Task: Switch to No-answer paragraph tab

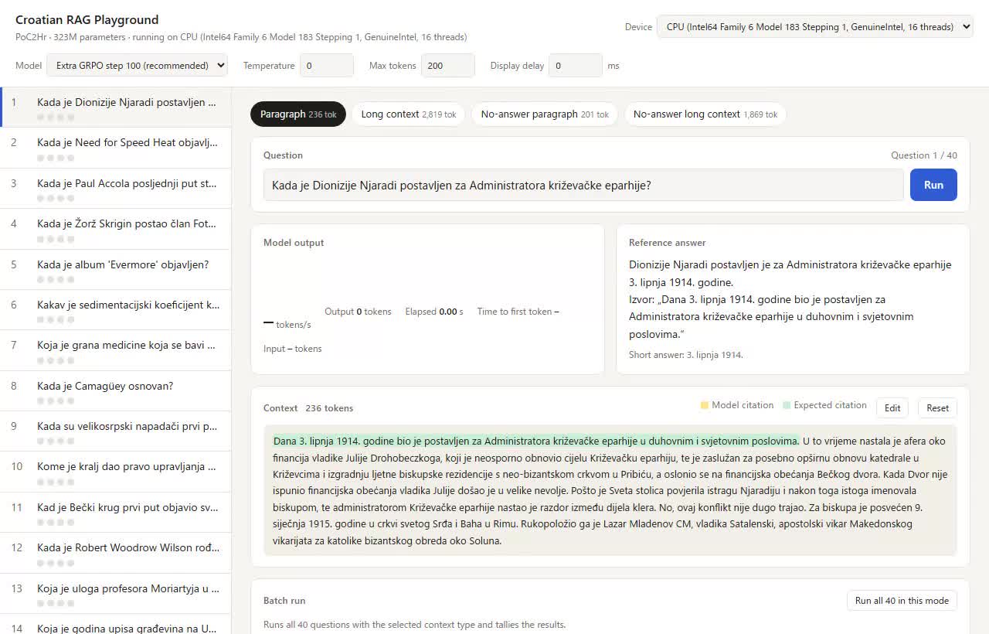Action: point(545,114)
